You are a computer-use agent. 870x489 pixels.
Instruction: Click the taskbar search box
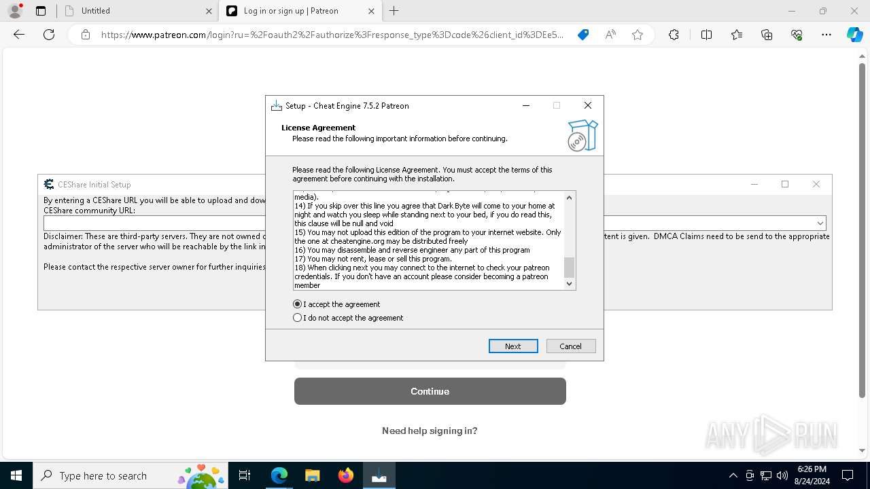[130, 475]
